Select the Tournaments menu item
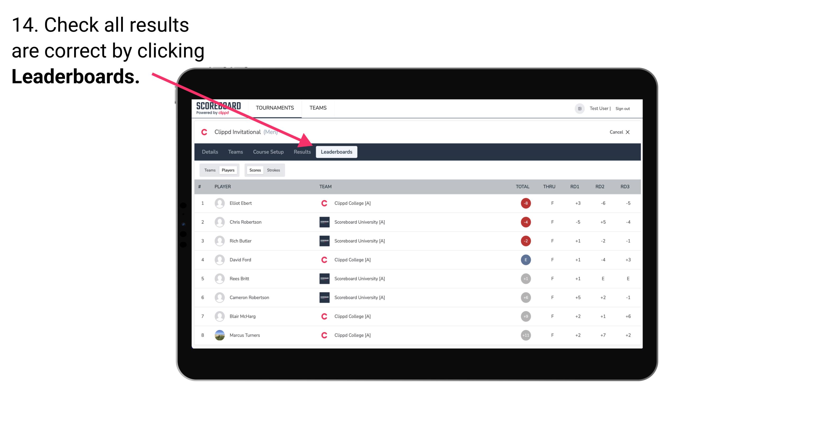This screenshot has height=448, width=833. (x=274, y=108)
